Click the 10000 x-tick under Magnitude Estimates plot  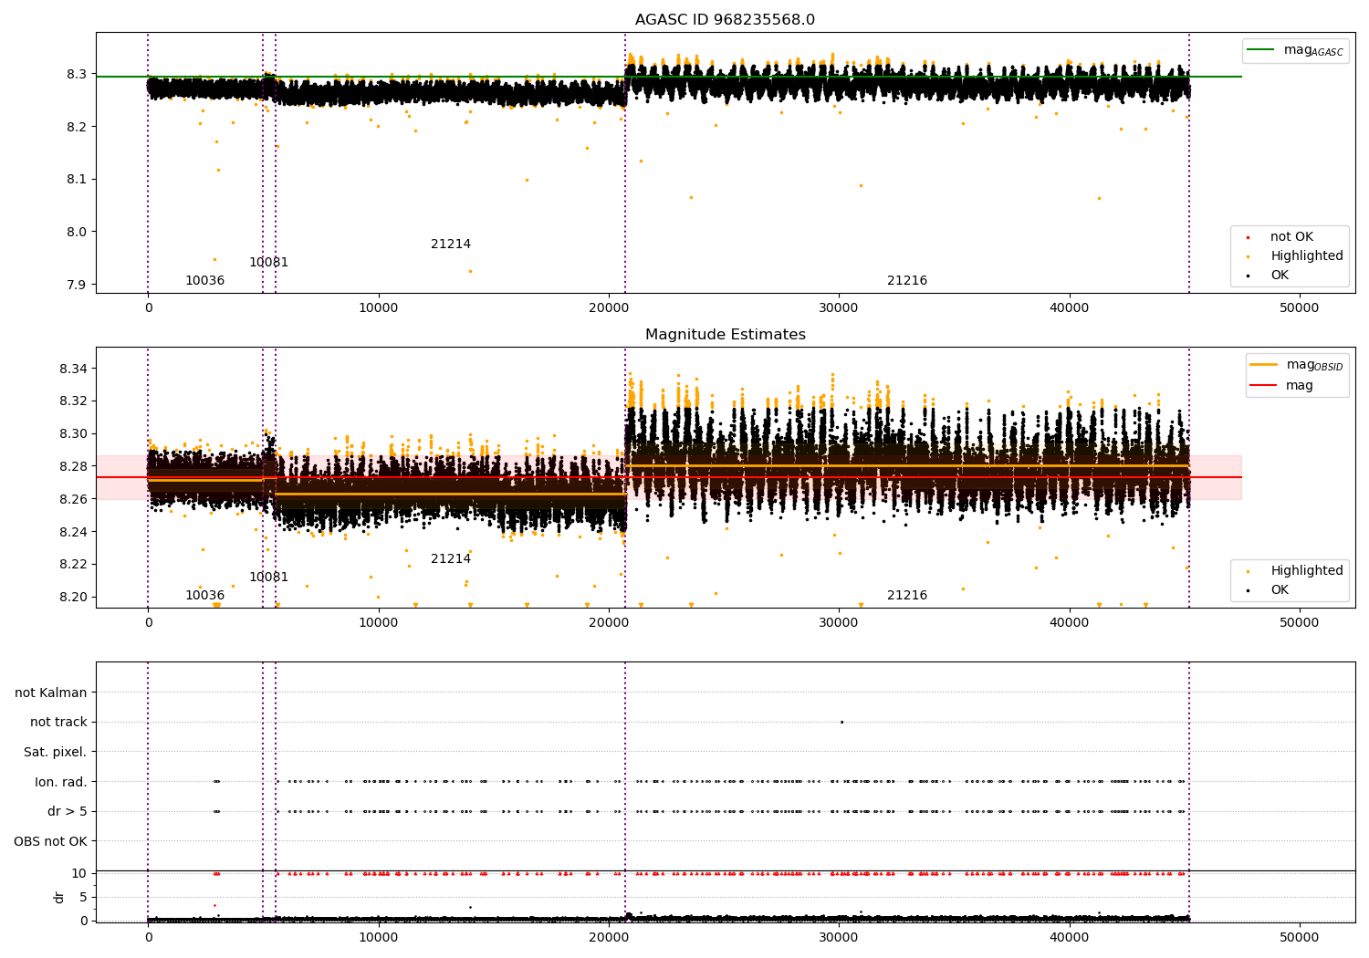(x=378, y=622)
